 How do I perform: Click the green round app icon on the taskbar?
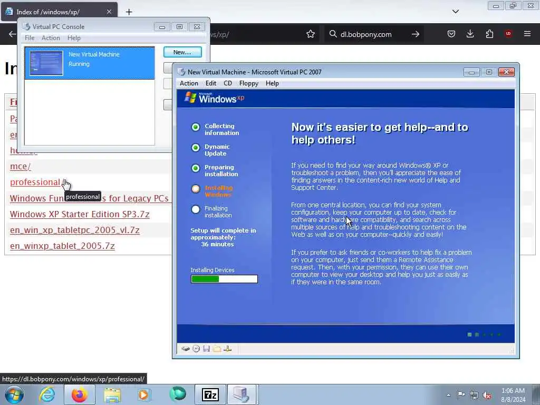178,394
